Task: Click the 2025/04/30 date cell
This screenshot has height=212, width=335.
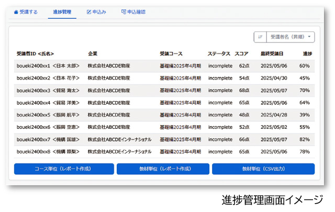Action: [x=274, y=78]
